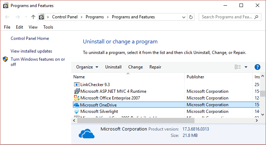Click horizontal scrollbar right arrow
This screenshot has height=145, width=266.
(x=257, y=121)
